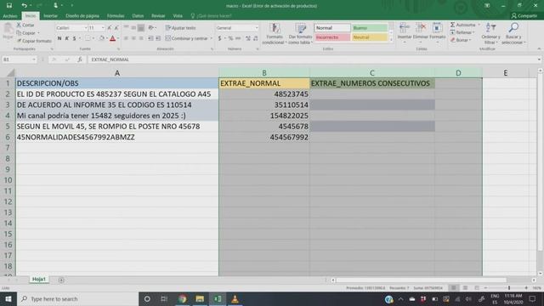Decrease the indent

point(150,38)
